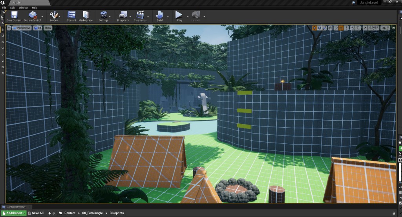Open the Window menu
The height and width of the screenshot is (217, 402).
coord(23,7)
